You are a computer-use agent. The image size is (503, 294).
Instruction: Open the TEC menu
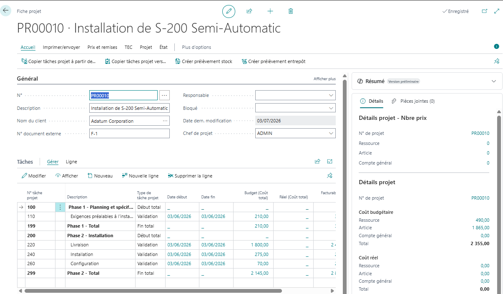coord(128,47)
